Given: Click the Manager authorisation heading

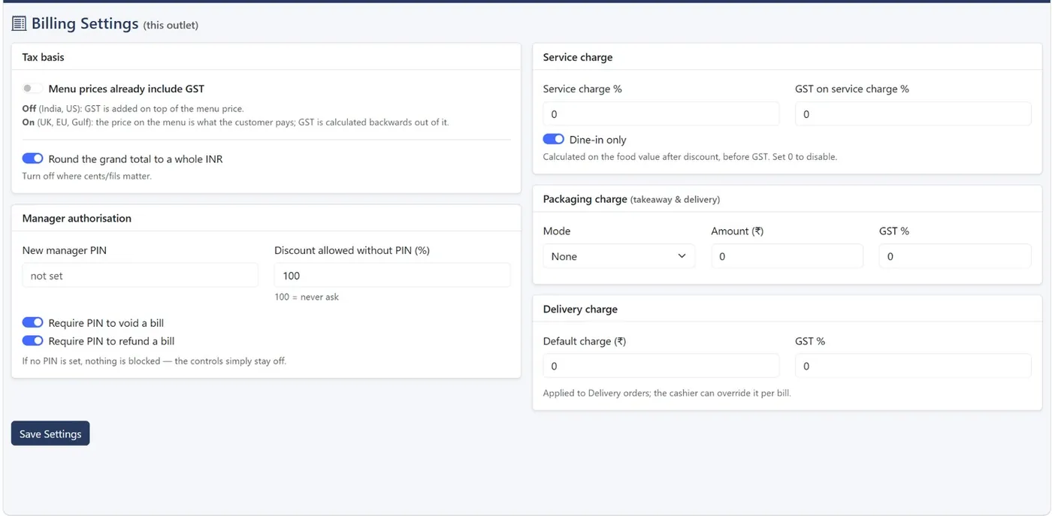Looking at the screenshot, I should [77, 218].
